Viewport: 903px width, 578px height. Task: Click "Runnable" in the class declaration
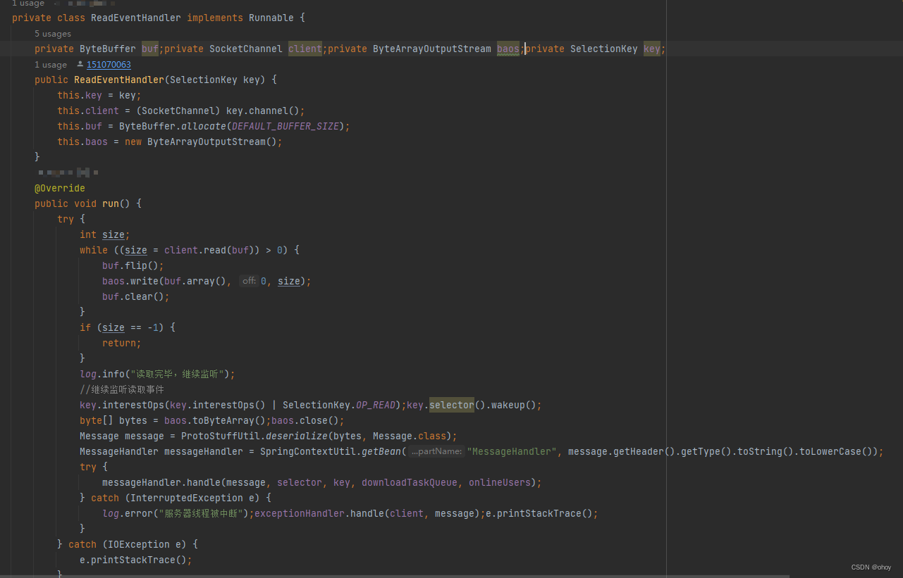271,18
